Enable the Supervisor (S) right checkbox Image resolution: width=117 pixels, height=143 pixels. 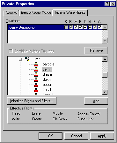tap(66, 27)
